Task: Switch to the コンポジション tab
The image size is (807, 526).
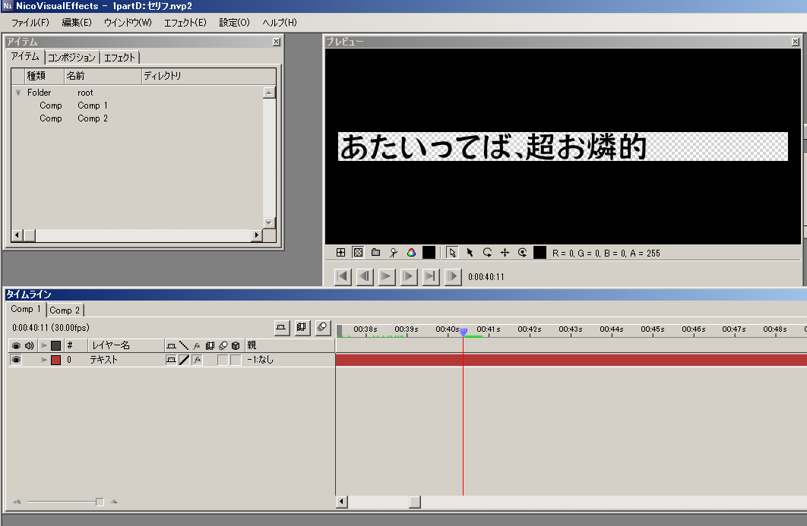Action: pyautogui.click(x=71, y=58)
